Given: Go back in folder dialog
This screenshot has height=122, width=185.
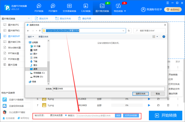Looking at the screenshot, I should click(28, 31).
